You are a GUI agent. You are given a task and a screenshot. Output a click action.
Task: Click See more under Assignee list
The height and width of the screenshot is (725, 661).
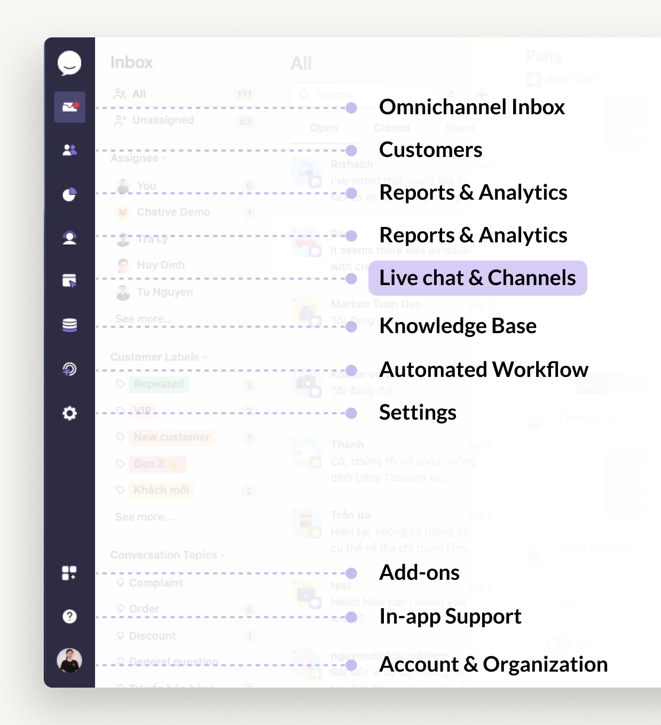(x=144, y=319)
